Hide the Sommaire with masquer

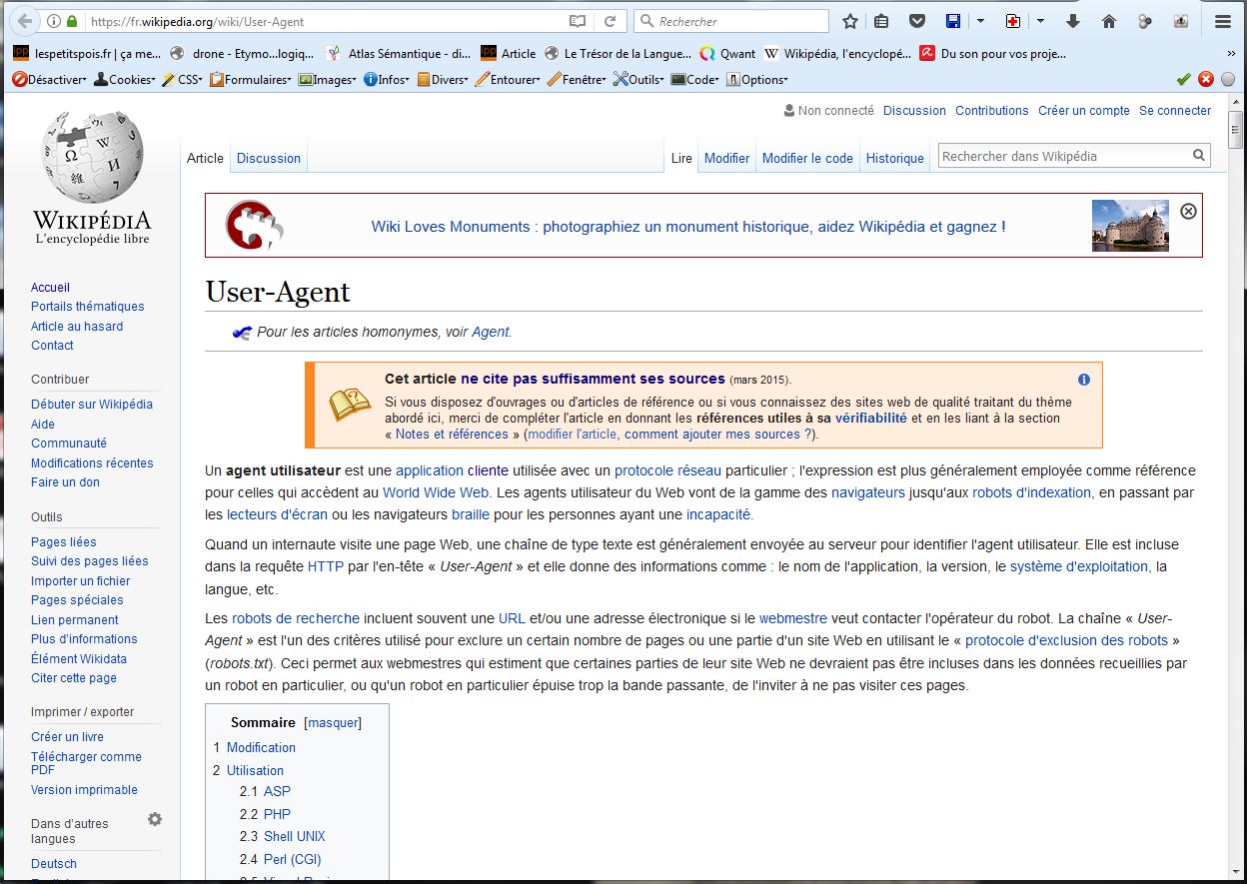(333, 722)
